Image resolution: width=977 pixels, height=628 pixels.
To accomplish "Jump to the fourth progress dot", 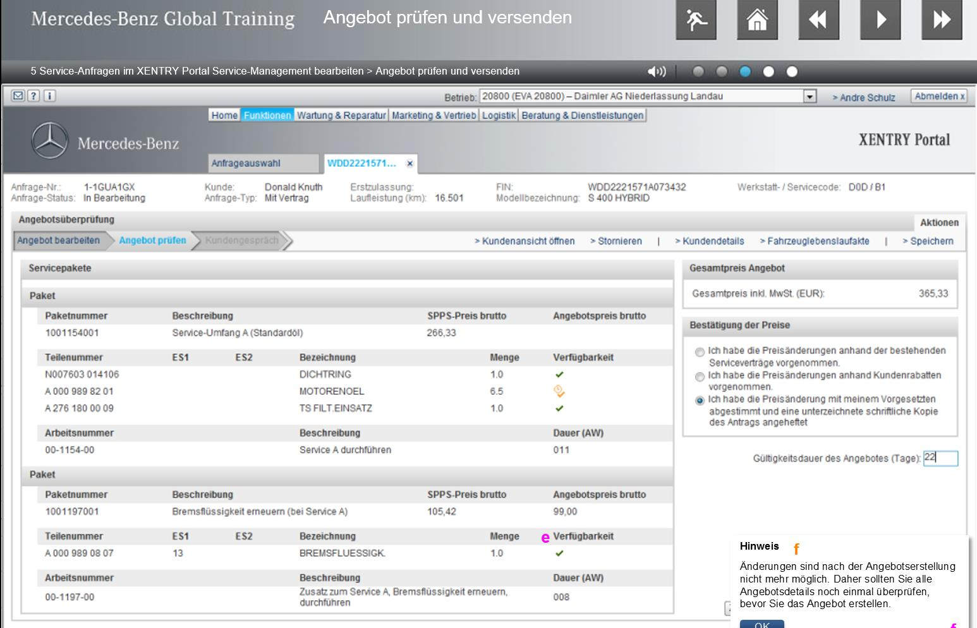I will [x=768, y=71].
